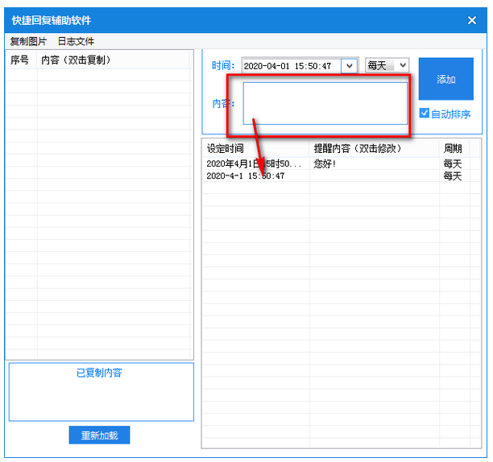Focus the 内容 text input box
Viewport: 493px width, 462px height.
click(x=325, y=103)
